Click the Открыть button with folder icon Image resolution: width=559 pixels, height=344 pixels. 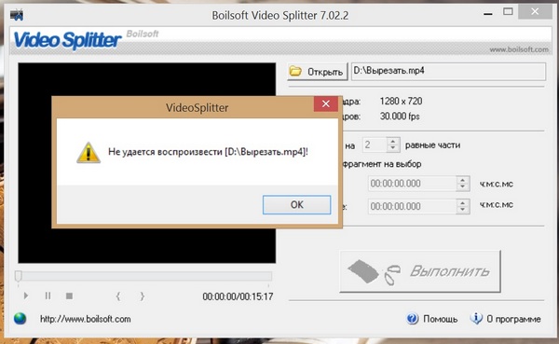point(318,72)
